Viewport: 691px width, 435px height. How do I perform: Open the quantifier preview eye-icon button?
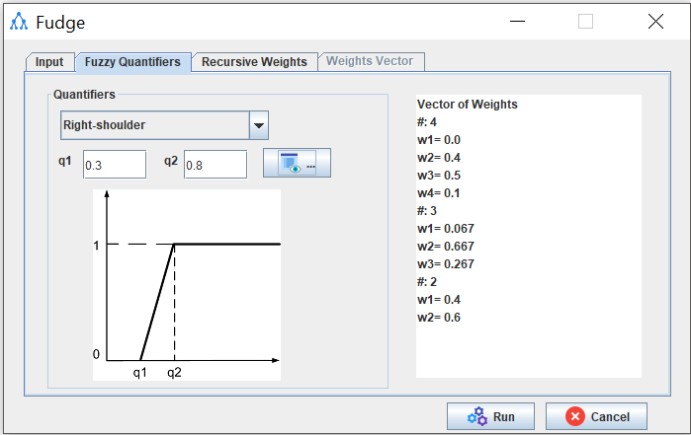tap(297, 164)
